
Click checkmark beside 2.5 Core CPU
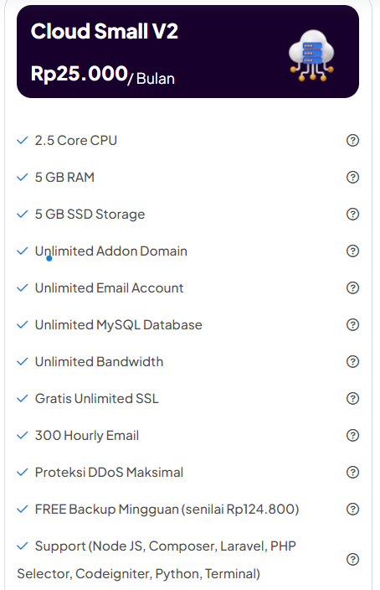[x=23, y=140]
